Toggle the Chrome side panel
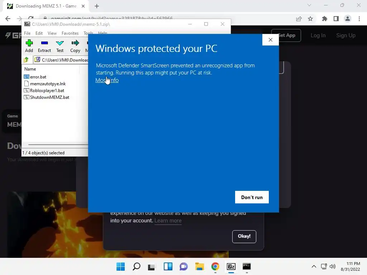Viewport: 367px width, 275px height. 336,19
